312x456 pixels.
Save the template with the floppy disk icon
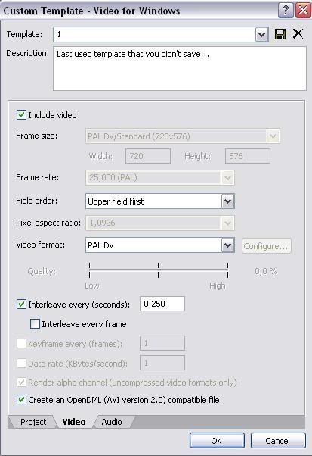280,34
